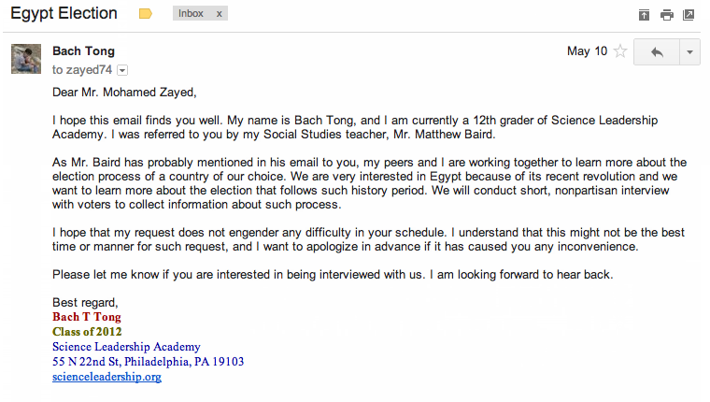Viewport: 710px width, 402px height.
Task: Click the Egypt Election subject heading
Action: (64, 14)
